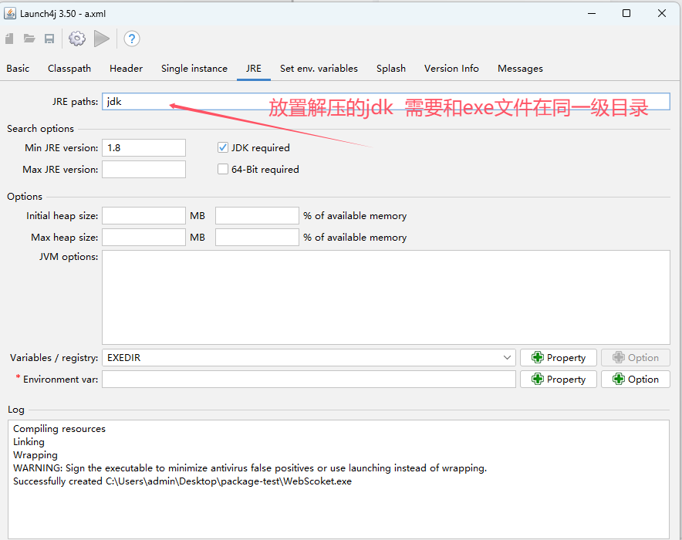Open a configuration file via folder icon
The height and width of the screenshot is (540, 682).
click(x=29, y=39)
